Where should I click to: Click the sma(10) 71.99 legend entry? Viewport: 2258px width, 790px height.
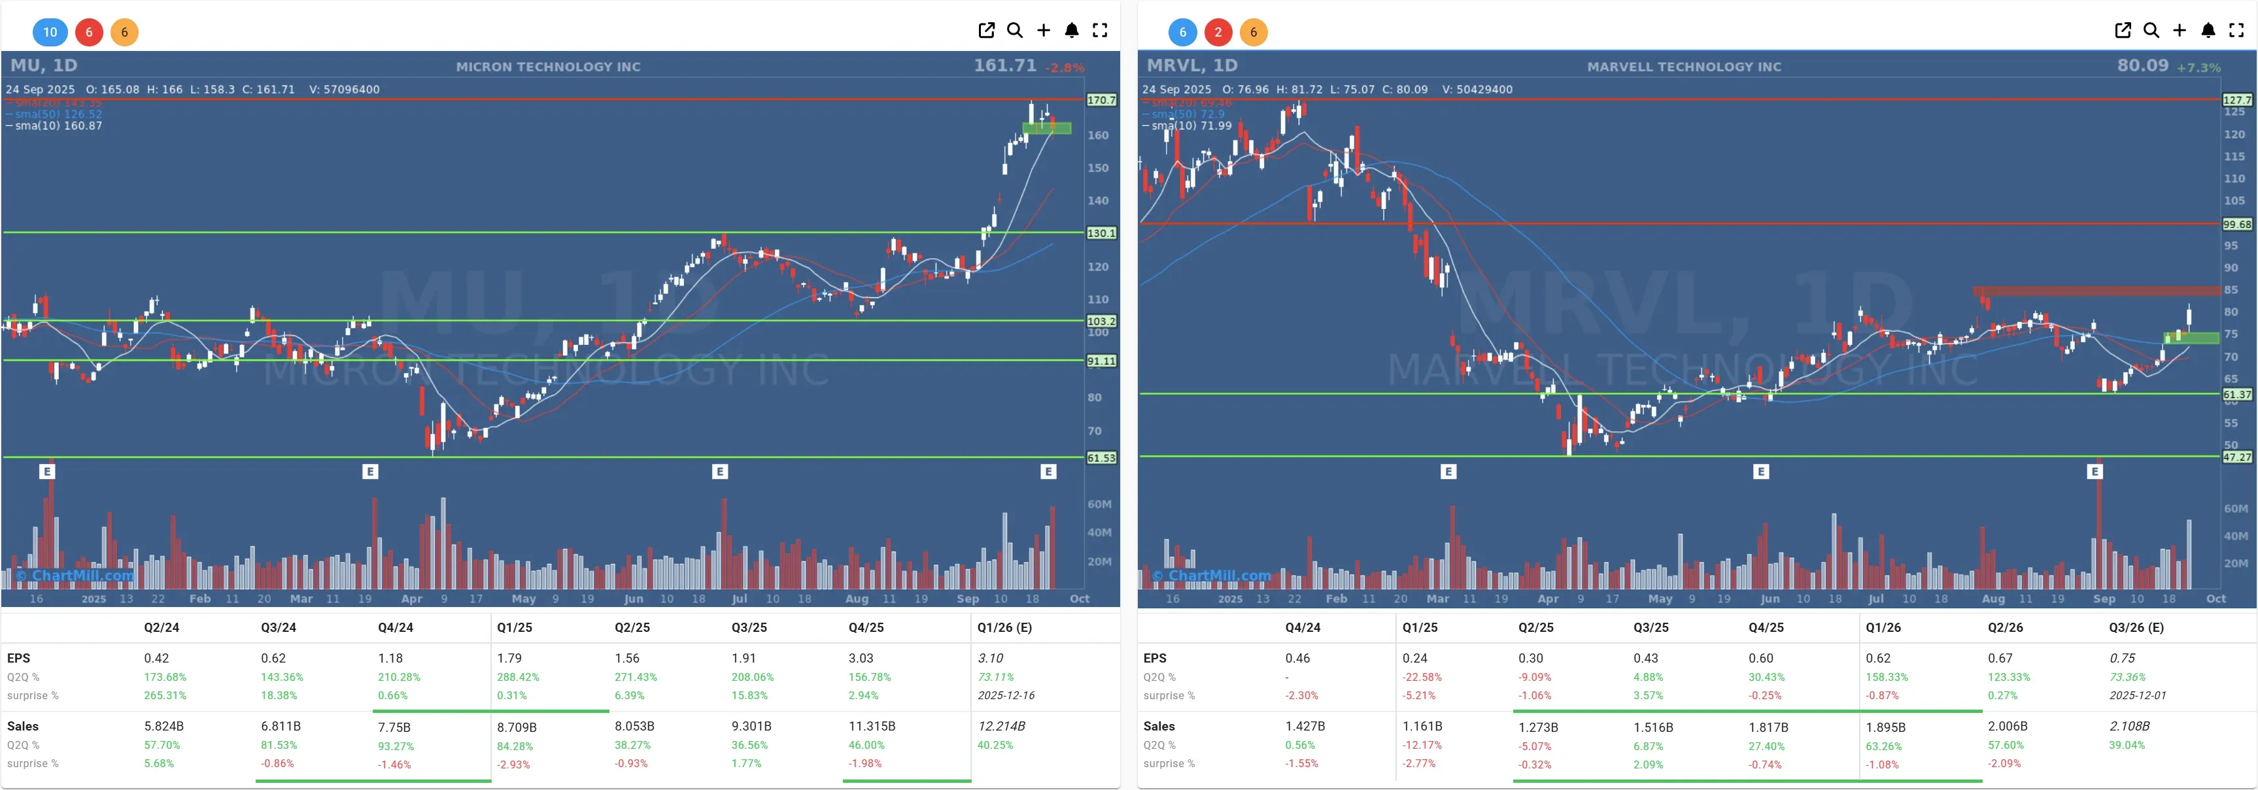1187,126
